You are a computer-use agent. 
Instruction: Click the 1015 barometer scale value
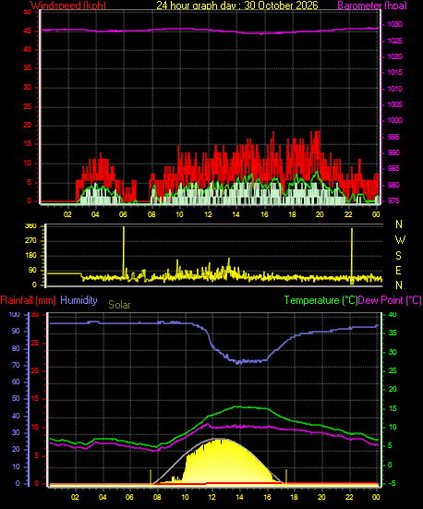coord(394,72)
